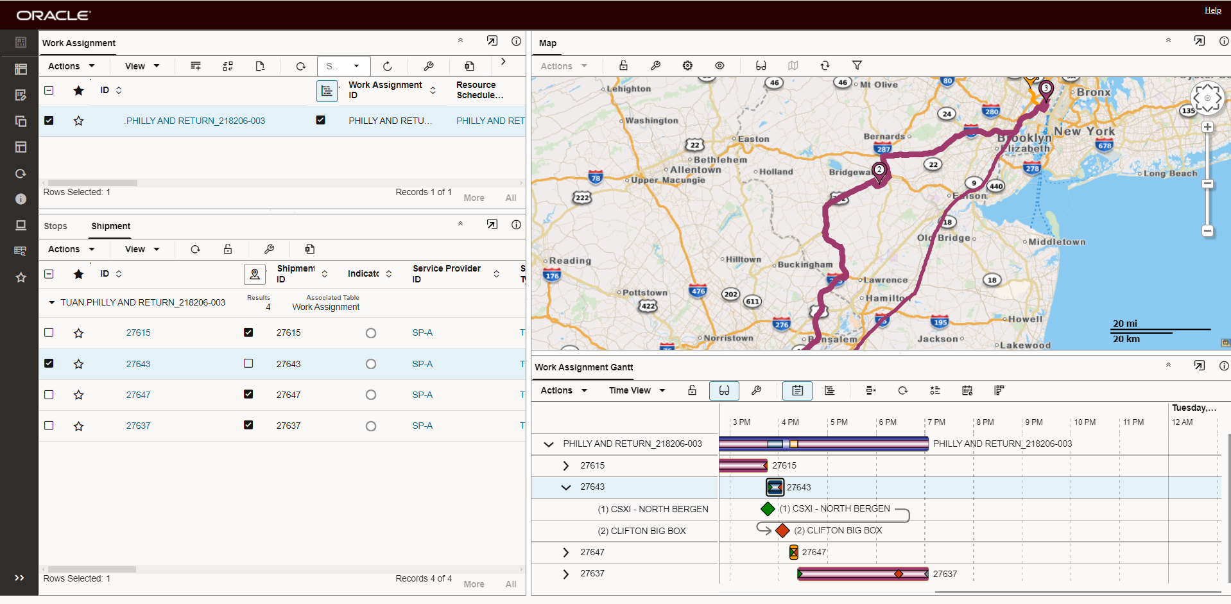
Task: Collapse TUAN.PHILLY AND RETURN shipment group
Action: pos(51,302)
